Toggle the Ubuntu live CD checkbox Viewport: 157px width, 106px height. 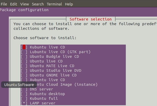(24, 61)
